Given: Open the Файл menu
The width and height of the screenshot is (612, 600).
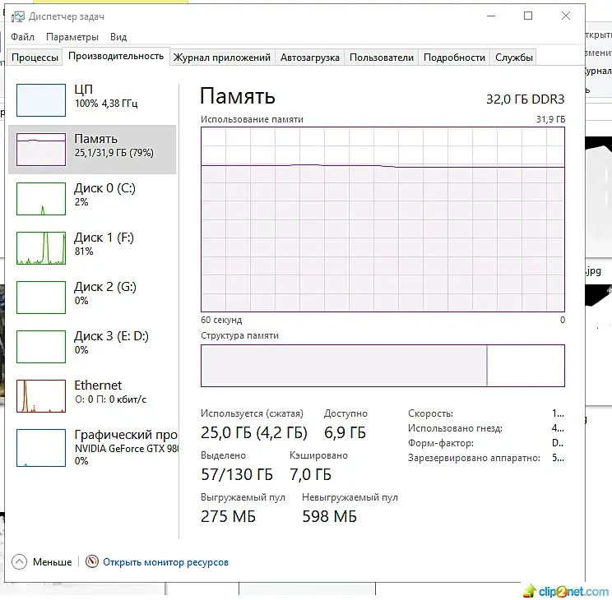Looking at the screenshot, I should pos(22,37).
